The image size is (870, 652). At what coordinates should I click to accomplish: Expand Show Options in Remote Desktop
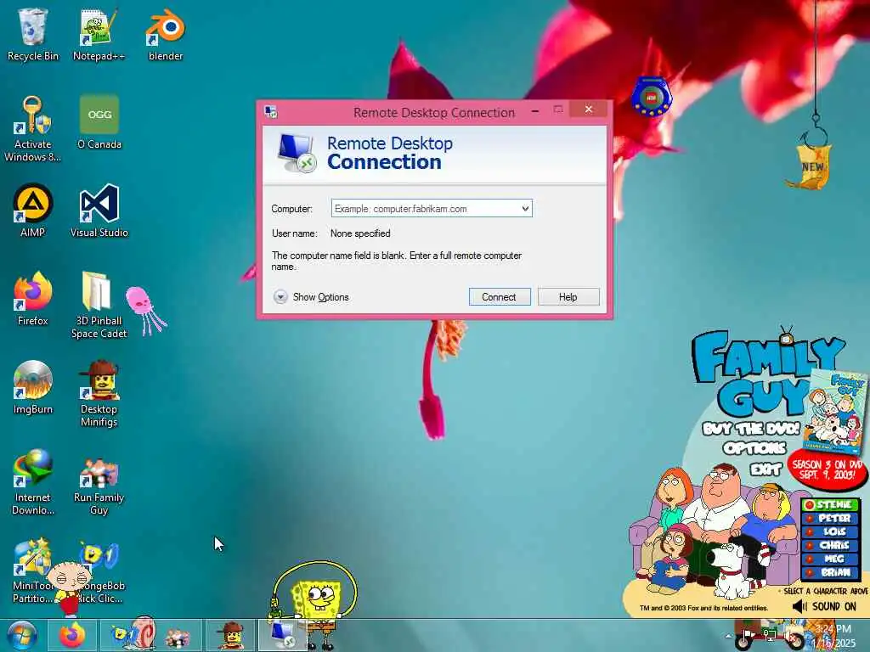pyautogui.click(x=311, y=297)
